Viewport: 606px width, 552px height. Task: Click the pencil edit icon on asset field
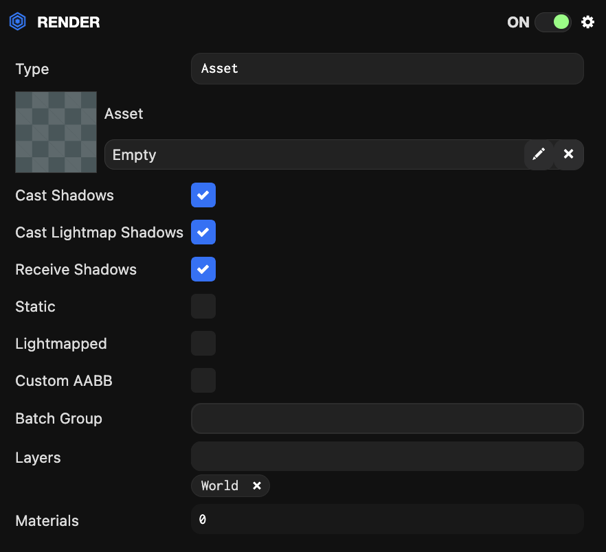[539, 154]
